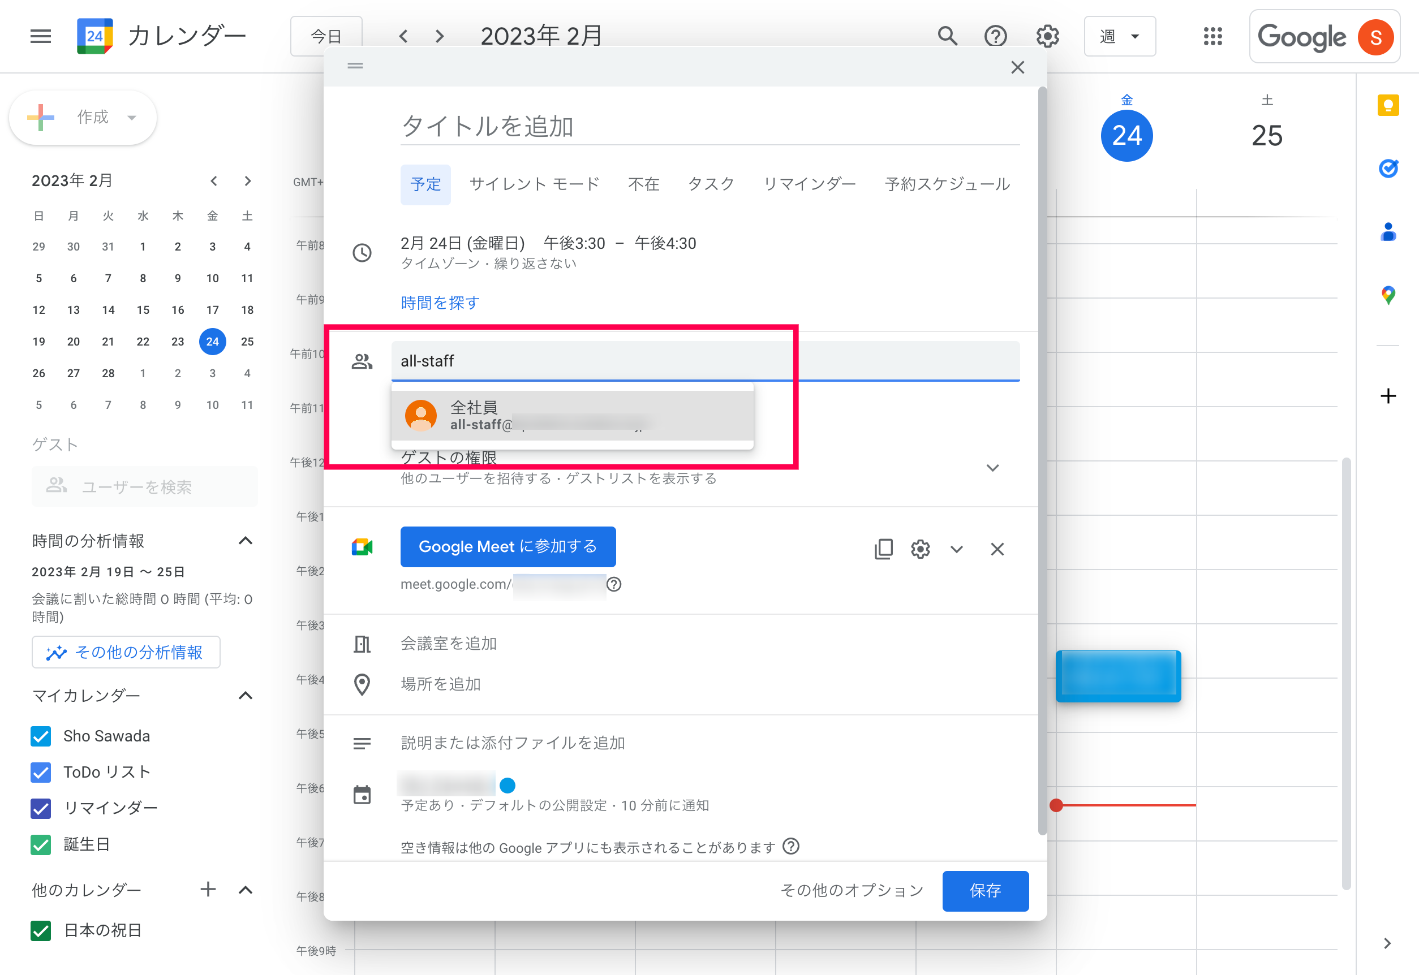Click the Google Meet に参加する button
Image resolution: width=1419 pixels, height=975 pixels.
pos(508,546)
